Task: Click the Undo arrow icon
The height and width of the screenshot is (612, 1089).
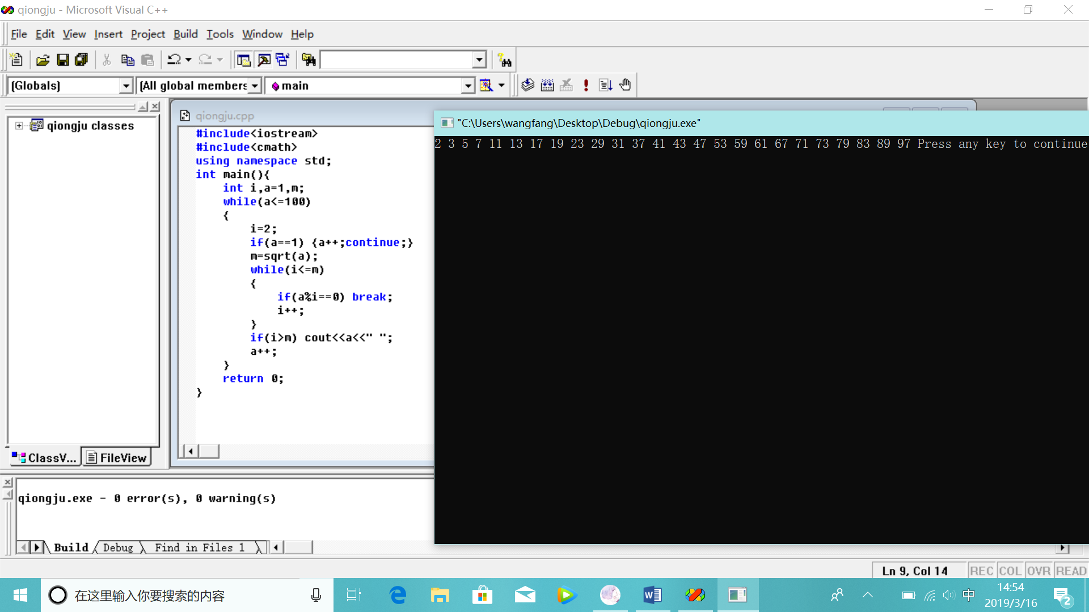Action: (174, 60)
